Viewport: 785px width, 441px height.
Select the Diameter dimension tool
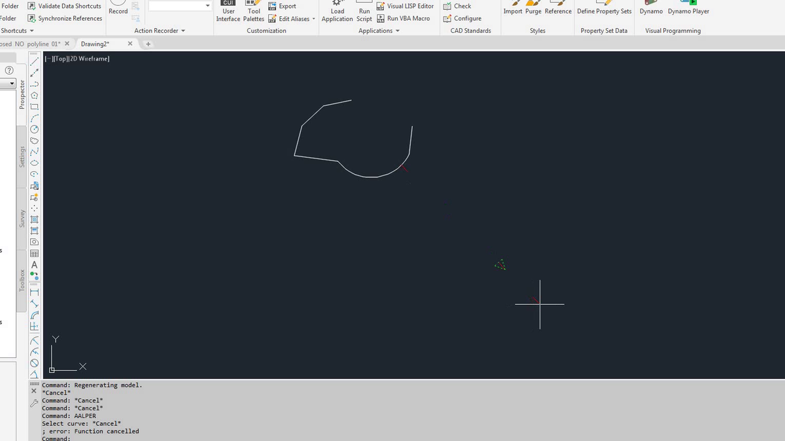(35, 362)
